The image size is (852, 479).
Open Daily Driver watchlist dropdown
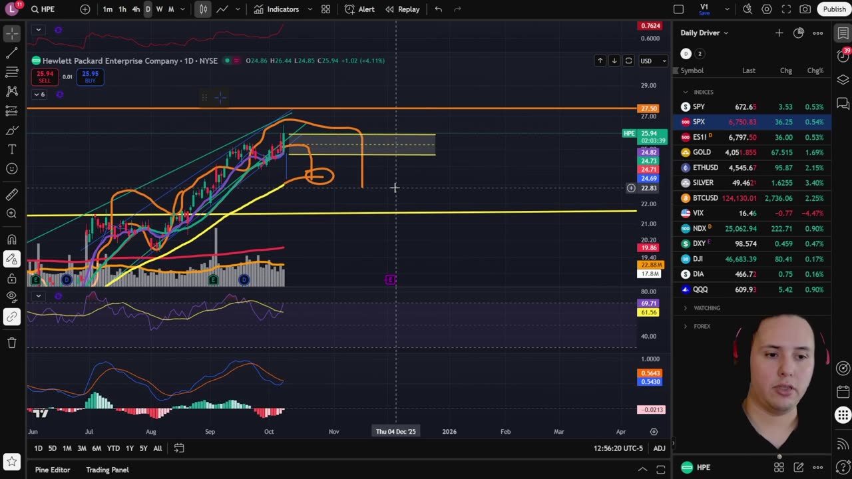pyautogui.click(x=704, y=33)
